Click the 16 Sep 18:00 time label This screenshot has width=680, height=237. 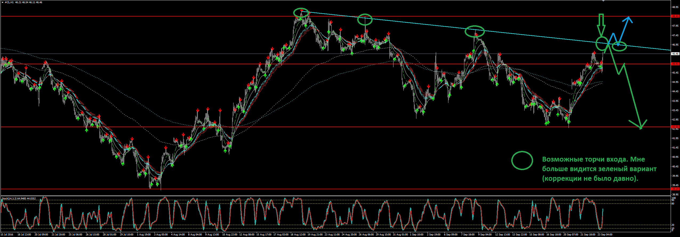coord(554,235)
